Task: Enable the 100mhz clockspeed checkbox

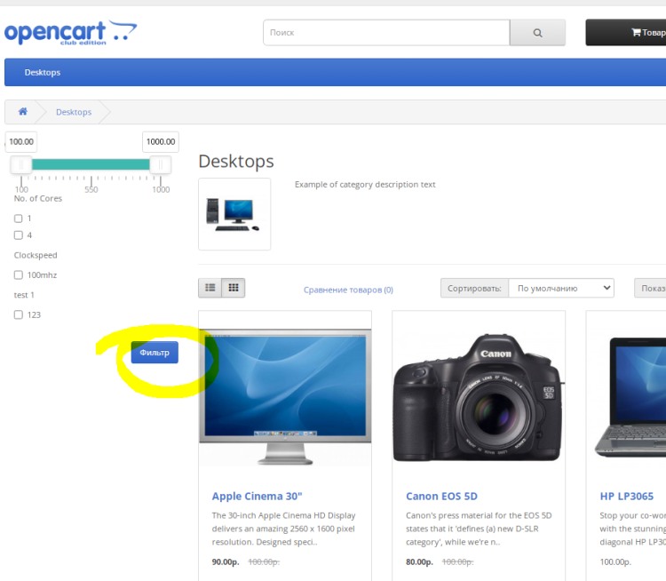Action: pos(19,275)
